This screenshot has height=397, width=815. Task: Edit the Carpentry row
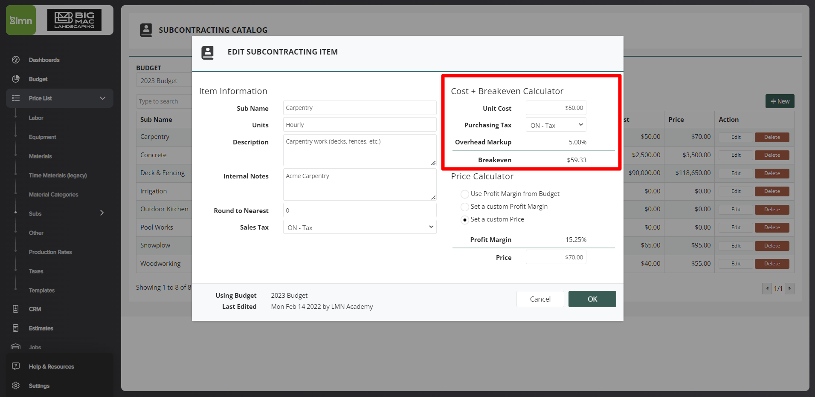tap(736, 137)
